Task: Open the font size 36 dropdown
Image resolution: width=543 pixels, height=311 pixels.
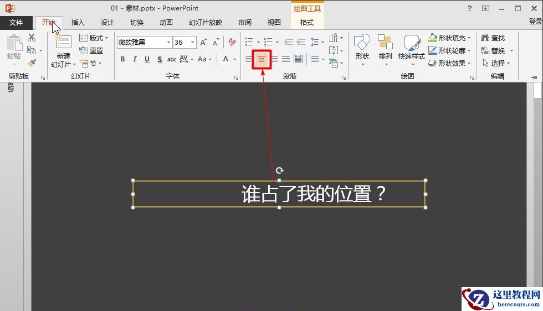Action: coord(192,43)
